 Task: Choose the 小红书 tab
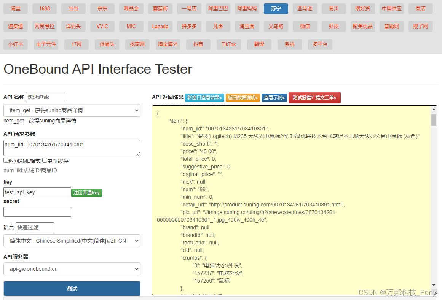click(x=16, y=44)
